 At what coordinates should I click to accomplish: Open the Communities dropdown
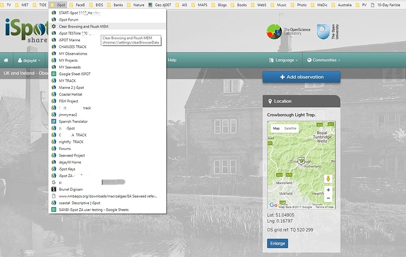[324, 60]
